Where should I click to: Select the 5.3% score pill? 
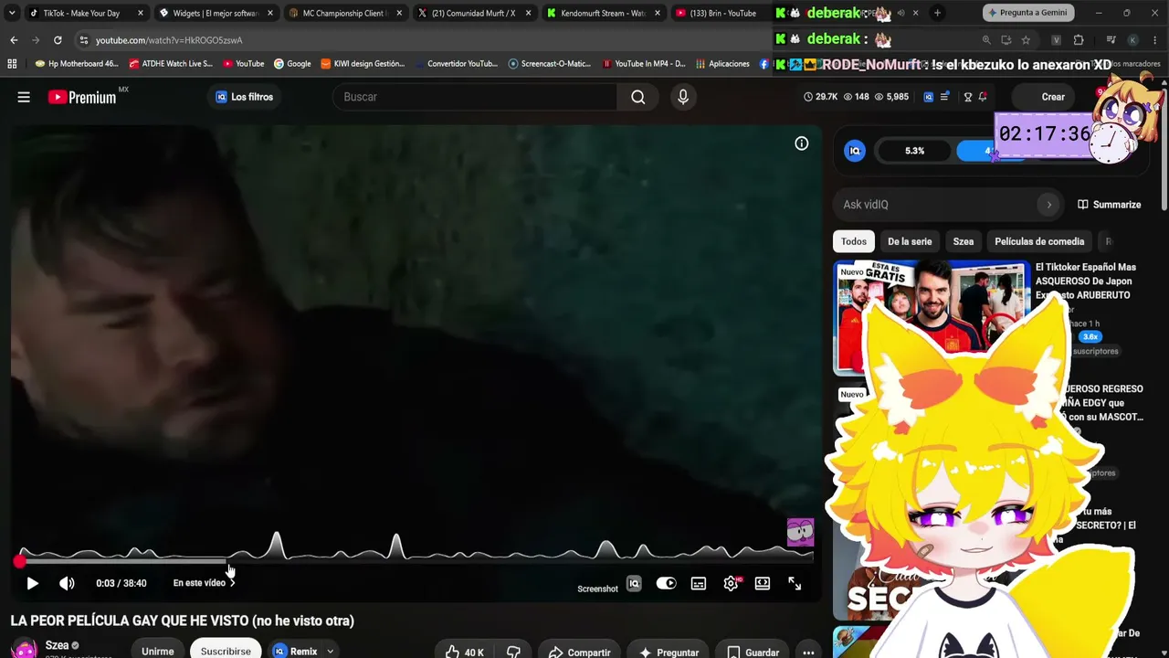[x=914, y=151]
